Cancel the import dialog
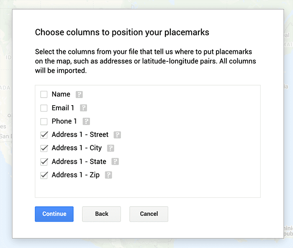This screenshot has width=293, height=248. [149, 214]
